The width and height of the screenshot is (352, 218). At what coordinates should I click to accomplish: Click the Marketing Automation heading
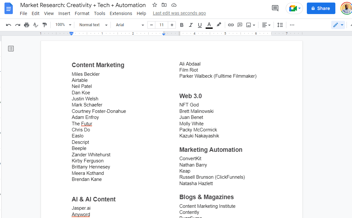(x=211, y=150)
